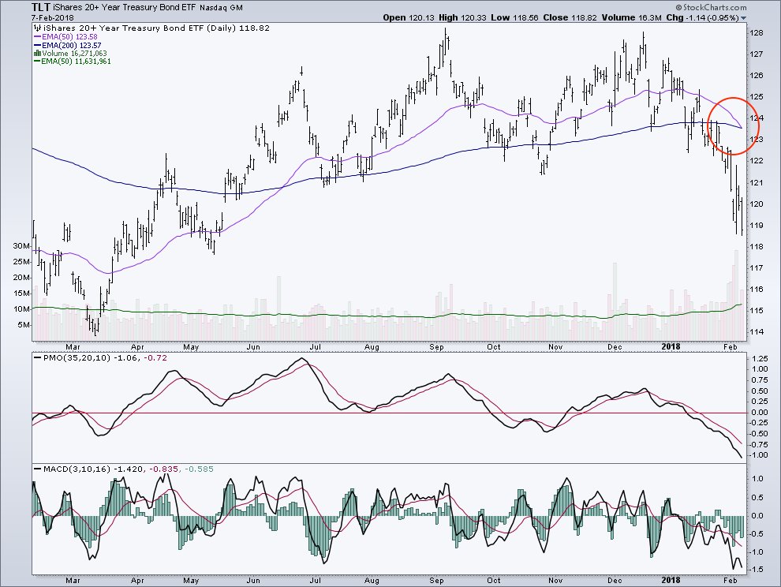Click the TLT ticker symbol title
This screenshot has width=781, height=587.
coord(40,7)
